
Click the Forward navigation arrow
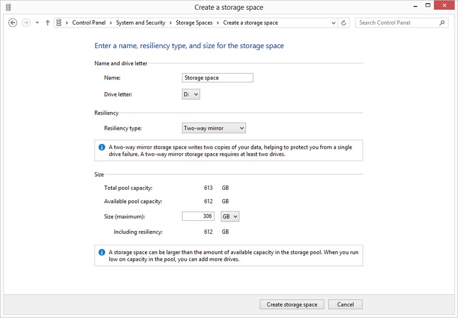click(x=25, y=23)
